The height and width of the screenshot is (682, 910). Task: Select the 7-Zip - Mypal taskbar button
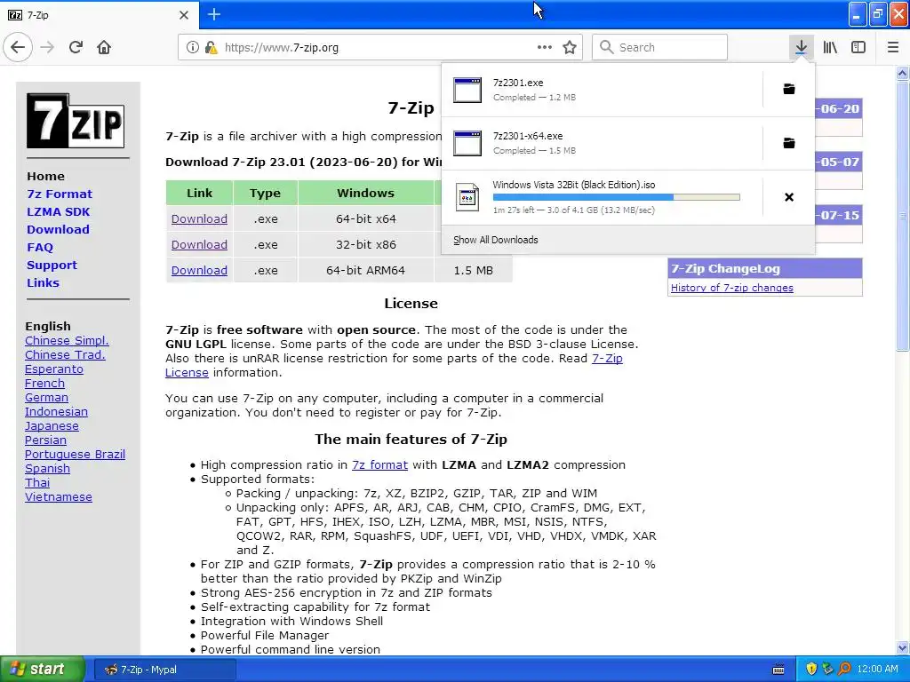point(164,670)
